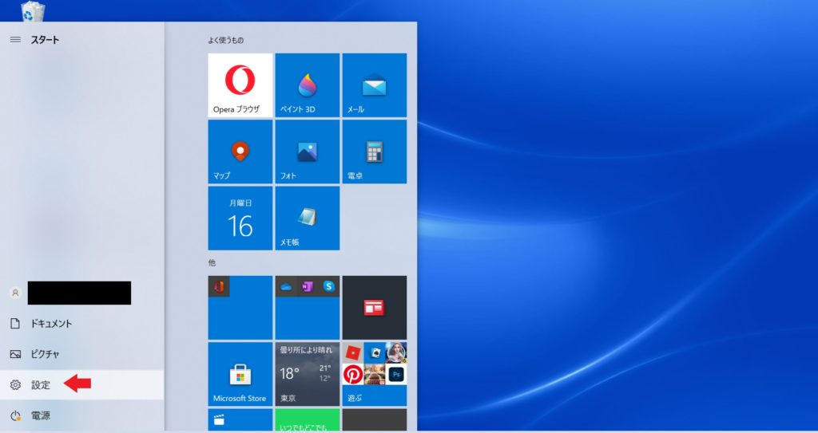Open ドキュメント from the Start sidebar
The height and width of the screenshot is (433, 818).
(82, 324)
